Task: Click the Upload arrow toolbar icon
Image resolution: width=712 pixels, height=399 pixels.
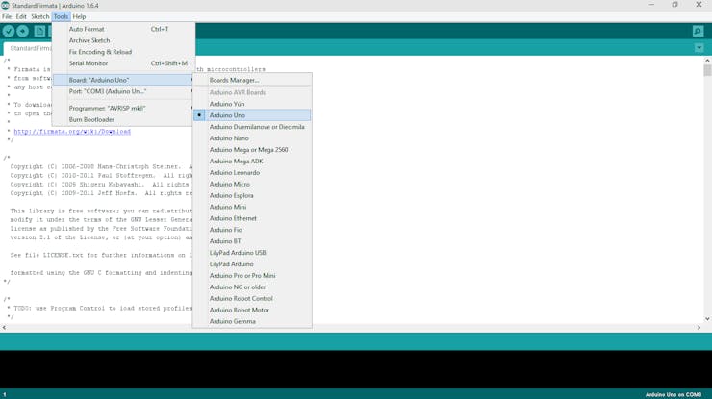Action: tap(23, 32)
